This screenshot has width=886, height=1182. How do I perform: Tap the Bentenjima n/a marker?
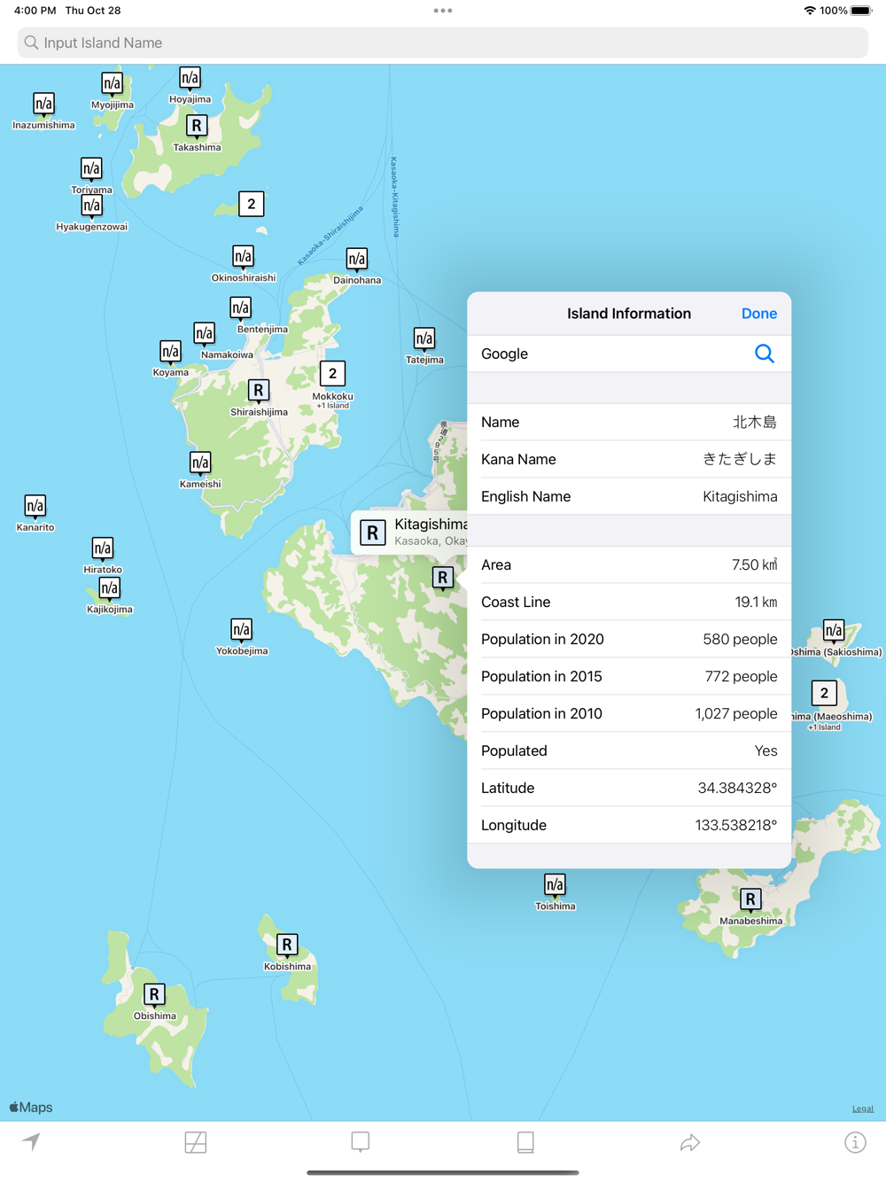tap(240, 308)
